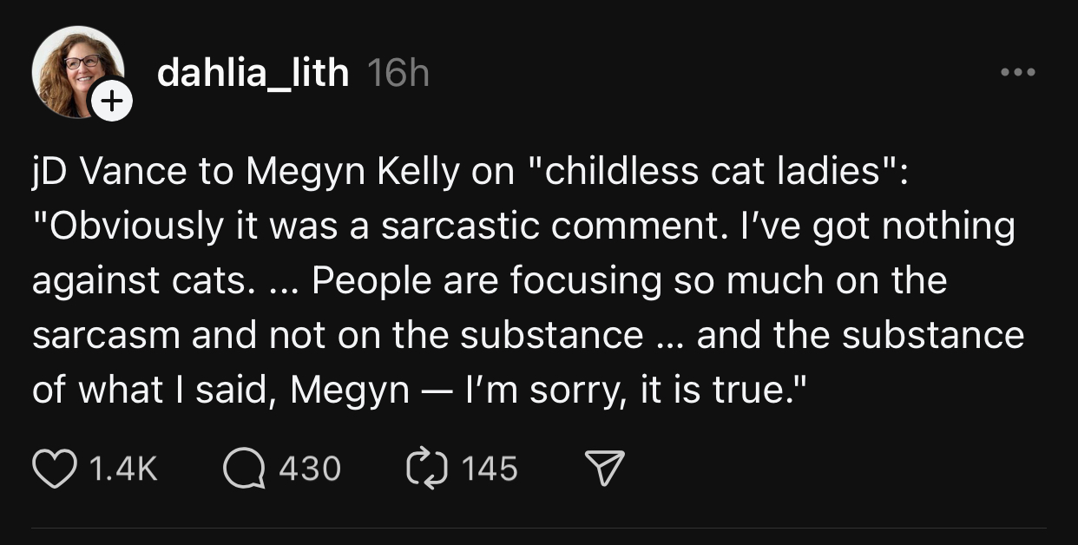Go to the dahlia_lith username profile
1078x545 pixels.
point(253,75)
